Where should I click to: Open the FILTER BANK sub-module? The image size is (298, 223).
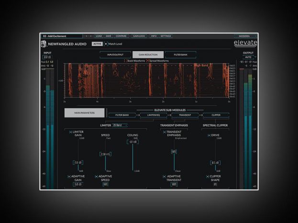tap(122, 115)
